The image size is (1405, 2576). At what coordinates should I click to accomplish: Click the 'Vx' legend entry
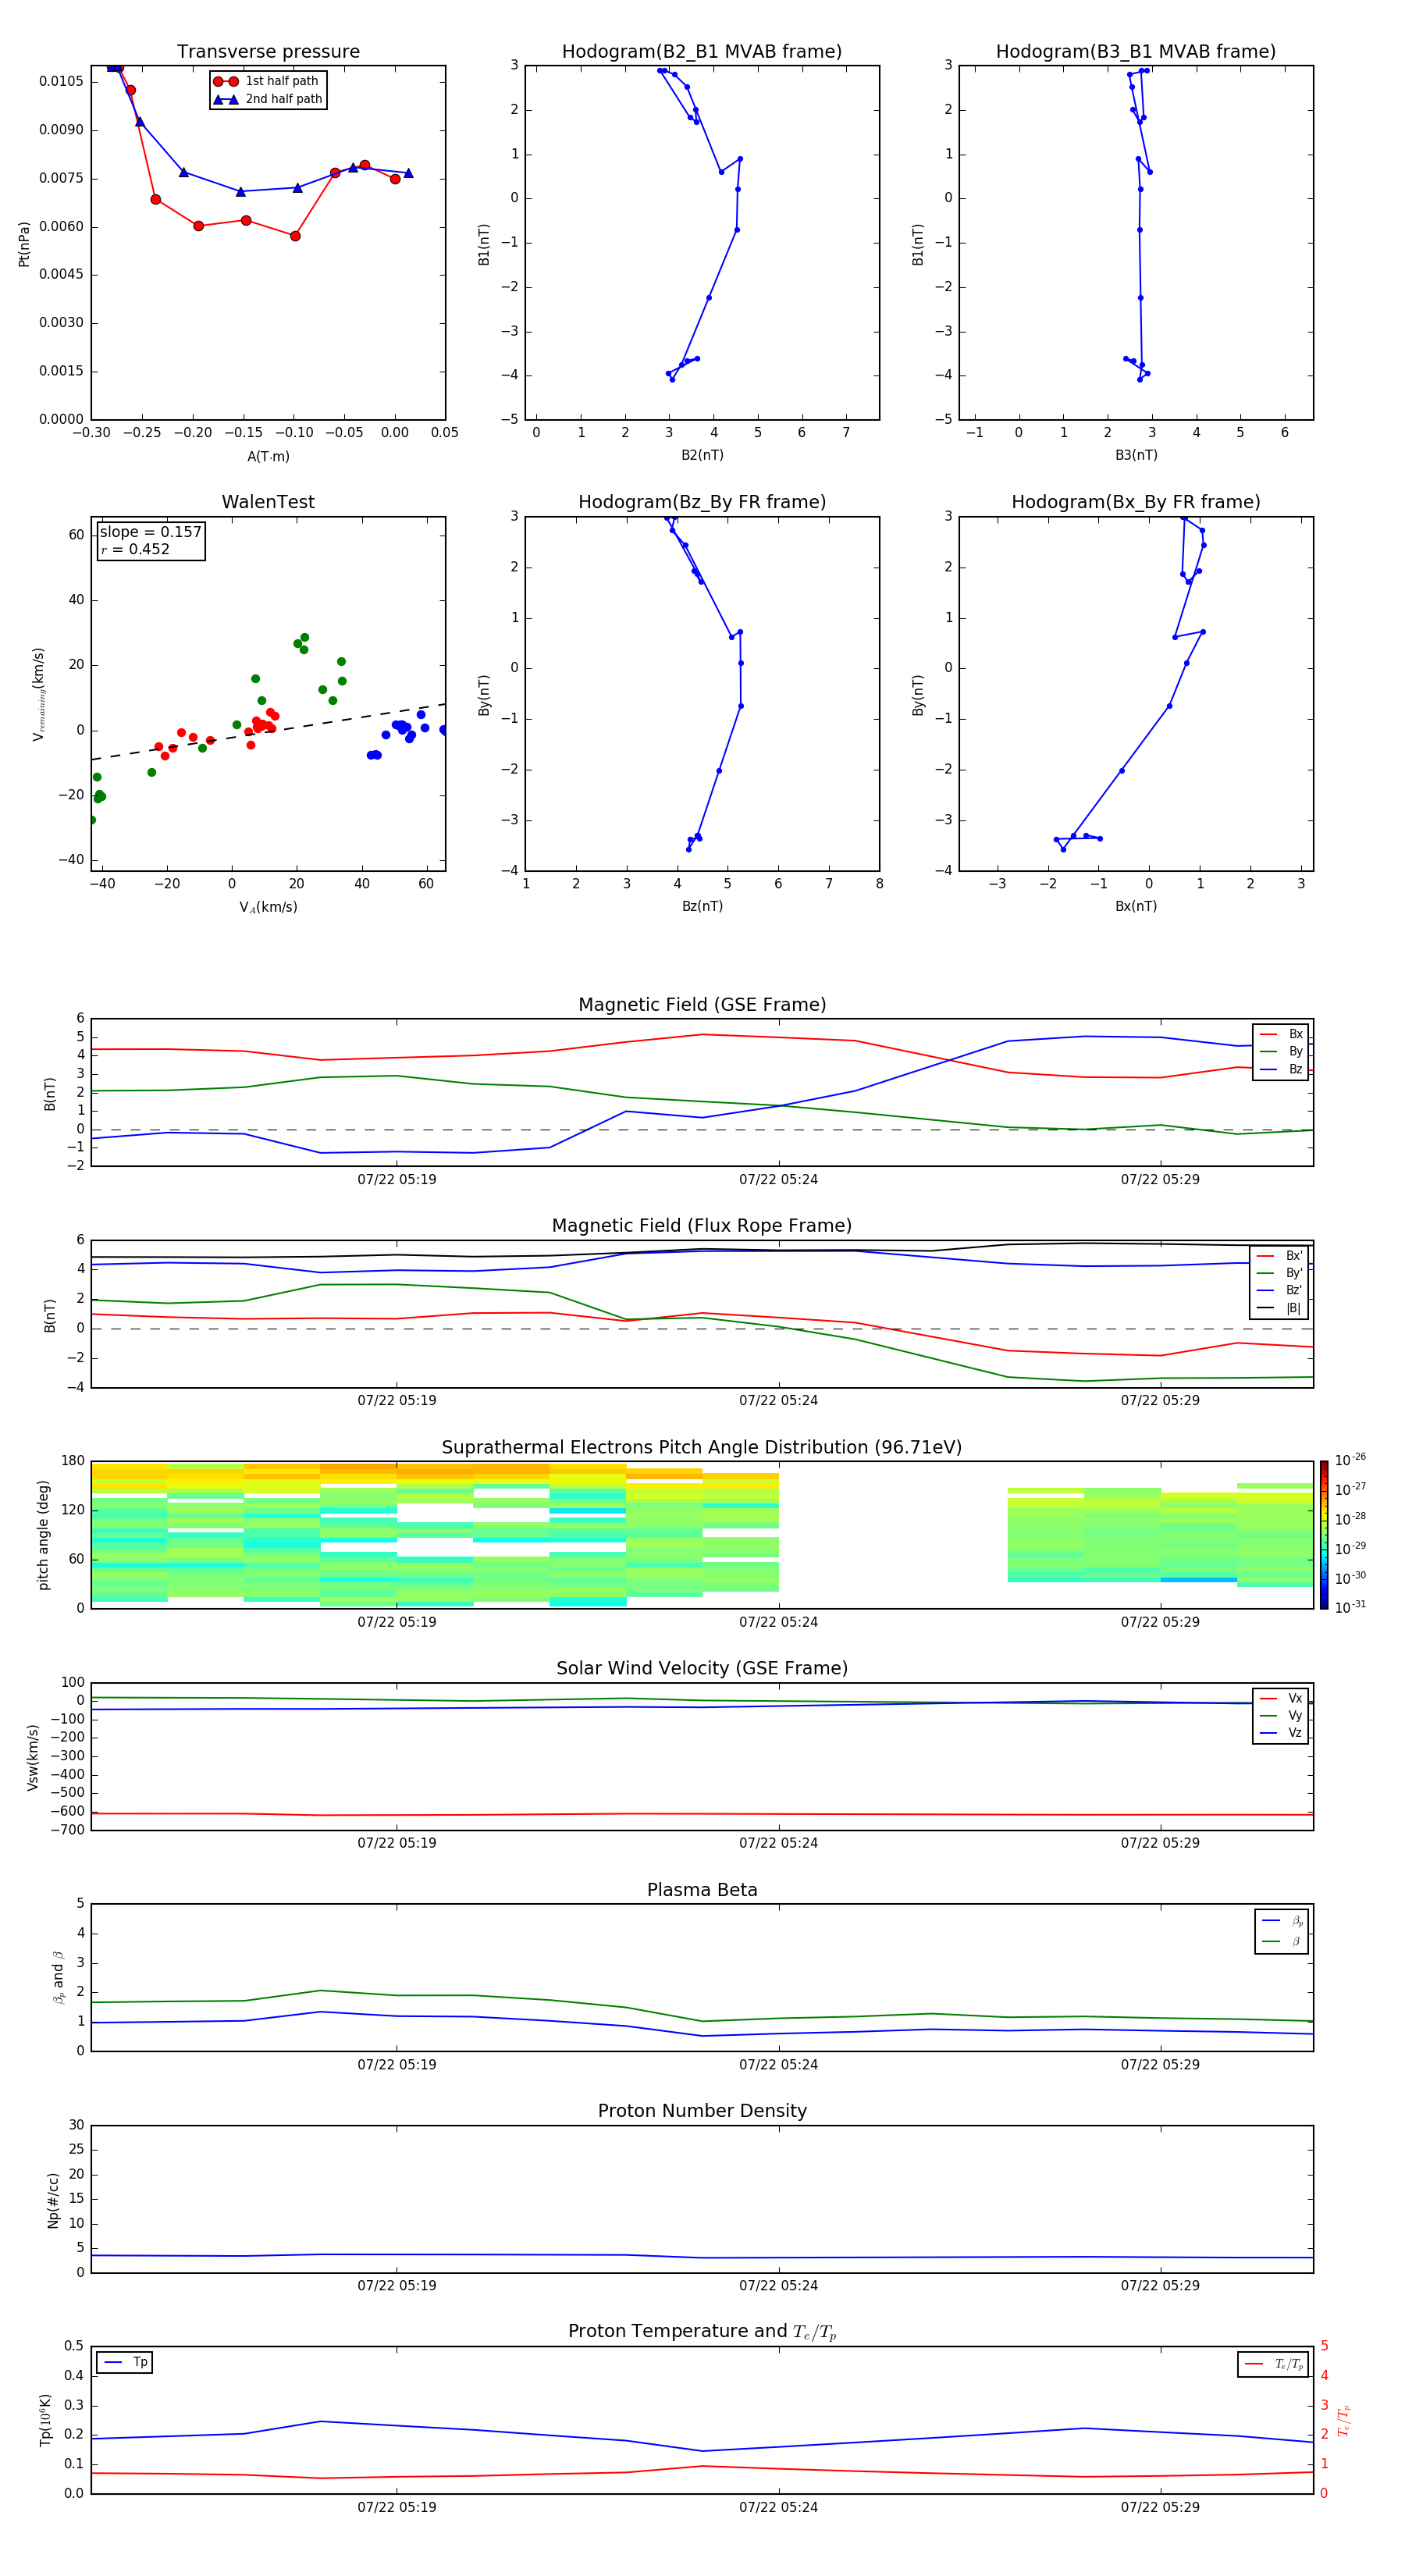coord(1281,1698)
